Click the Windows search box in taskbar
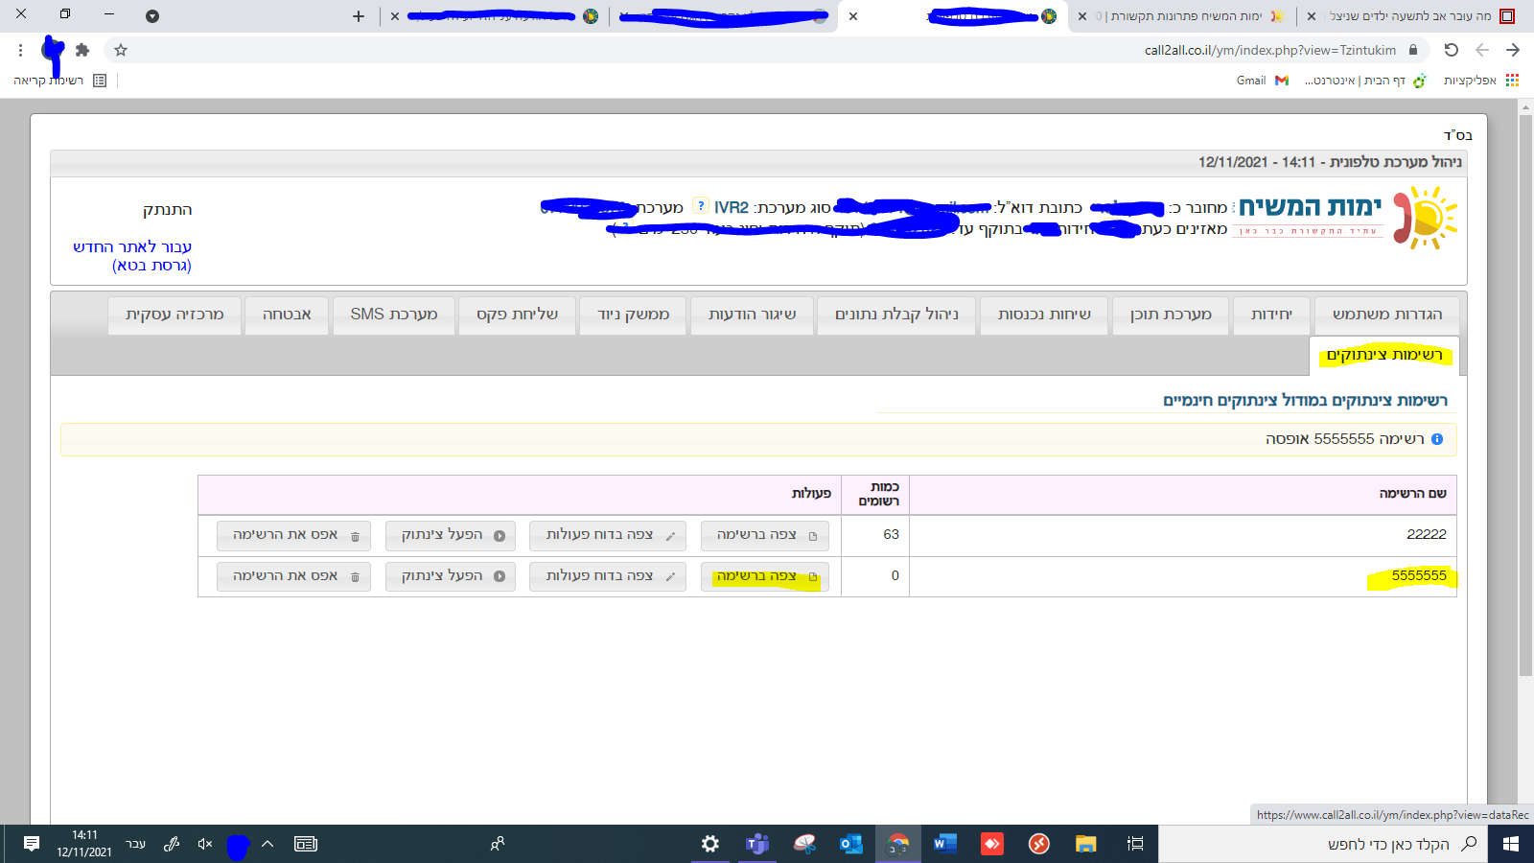This screenshot has height=863, width=1534. [x=1390, y=844]
